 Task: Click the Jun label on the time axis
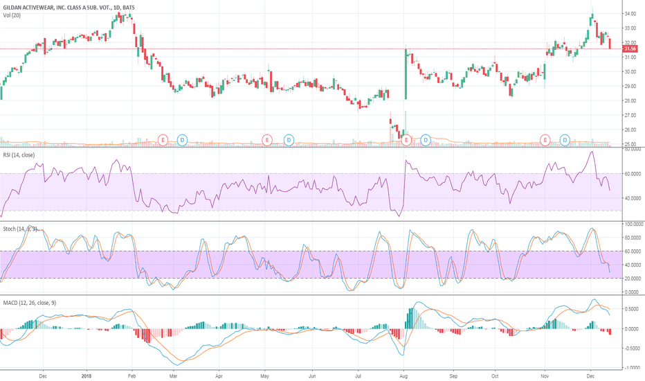pos(312,376)
